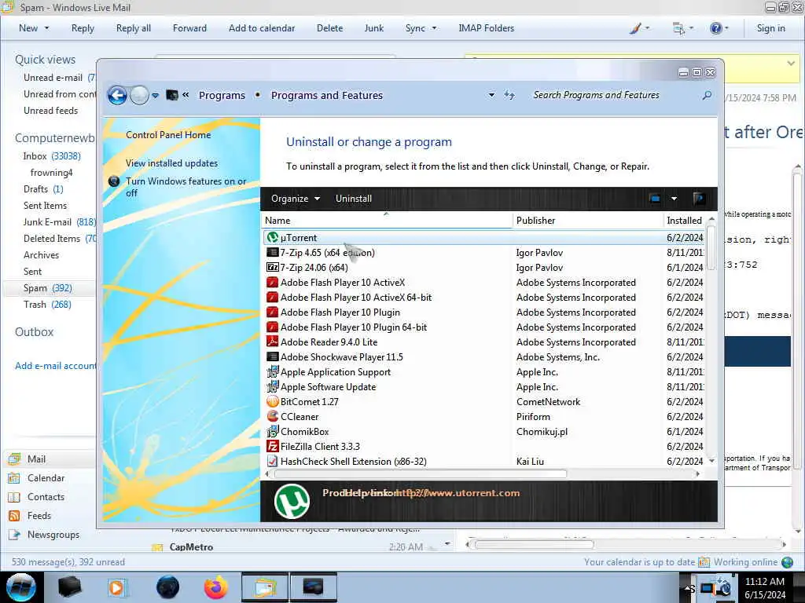Select the Adobe Shockwave Player 11.5 icon
This screenshot has height=603, width=805.
[273, 357]
